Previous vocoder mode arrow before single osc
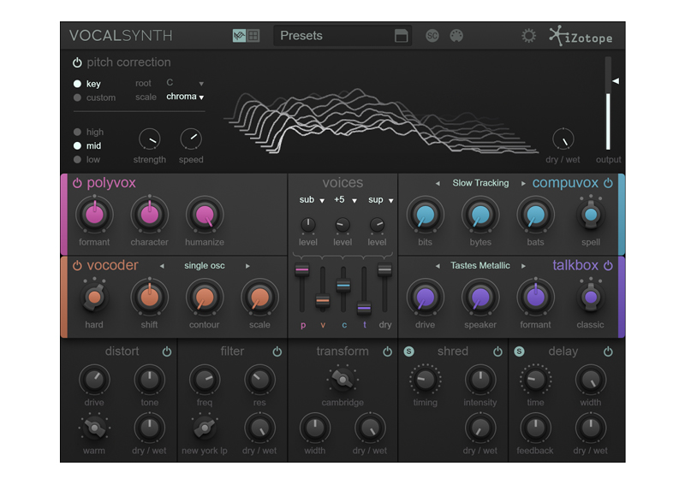This screenshot has width=685, height=484. (162, 266)
